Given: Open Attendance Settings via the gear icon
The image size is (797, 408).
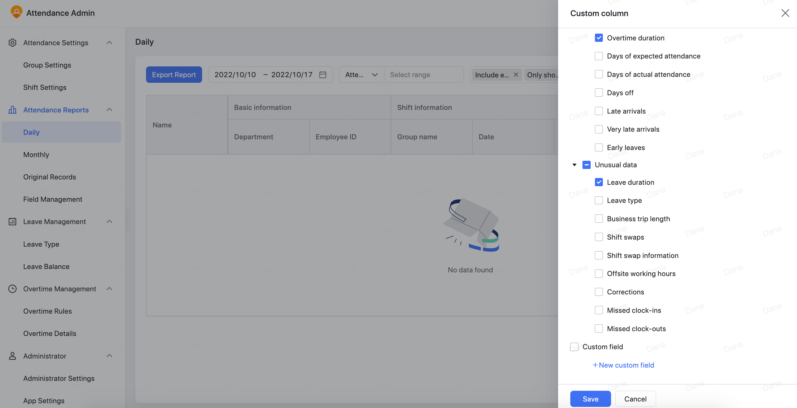Looking at the screenshot, I should coord(12,43).
